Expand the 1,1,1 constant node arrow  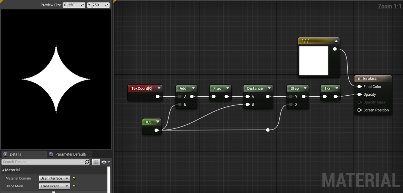pyautogui.click(x=336, y=41)
